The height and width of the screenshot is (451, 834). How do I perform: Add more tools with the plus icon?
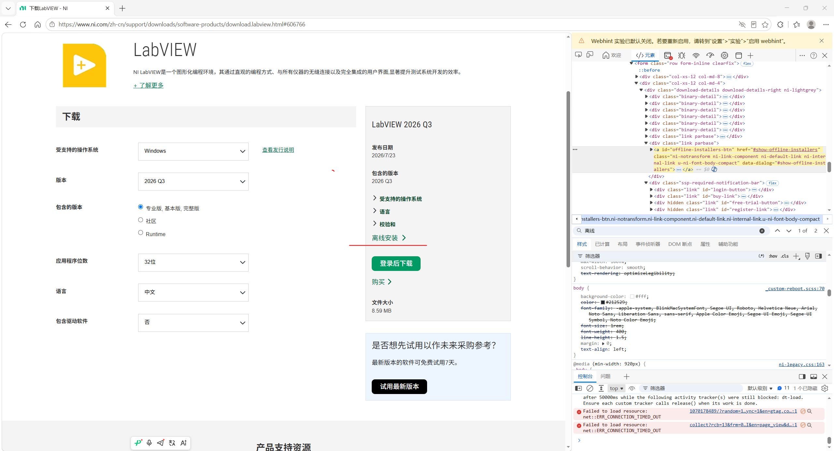[751, 55]
